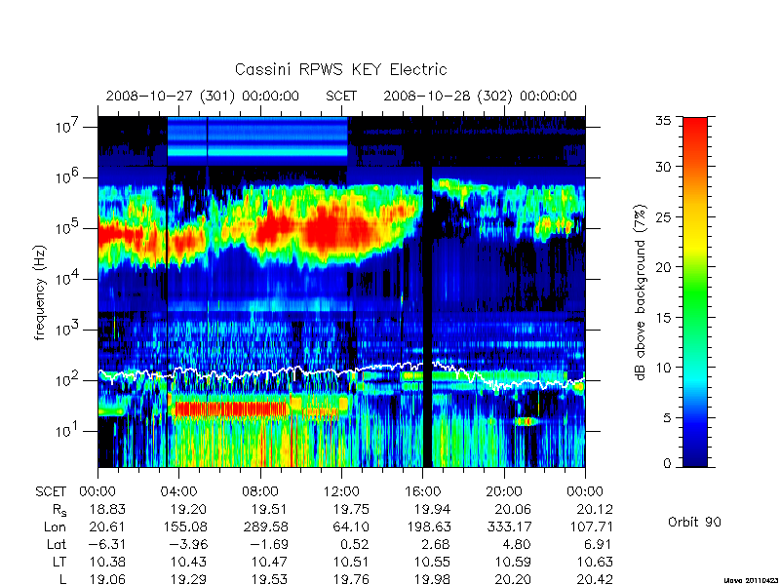The height and width of the screenshot is (585, 780).
Task: Click the L value "19.98"
Action: point(431,579)
